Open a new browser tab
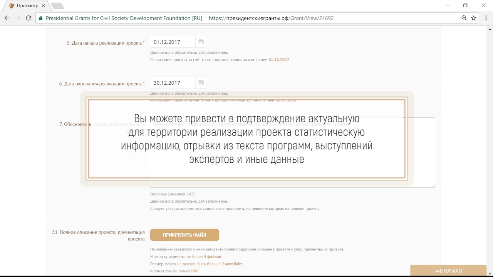493x277 pixels. tap(57, 6)
